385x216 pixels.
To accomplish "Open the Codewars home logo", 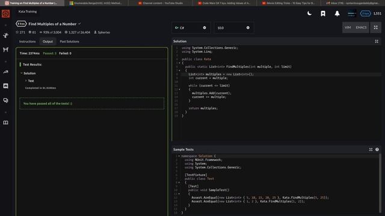I will tap(5, 13).
